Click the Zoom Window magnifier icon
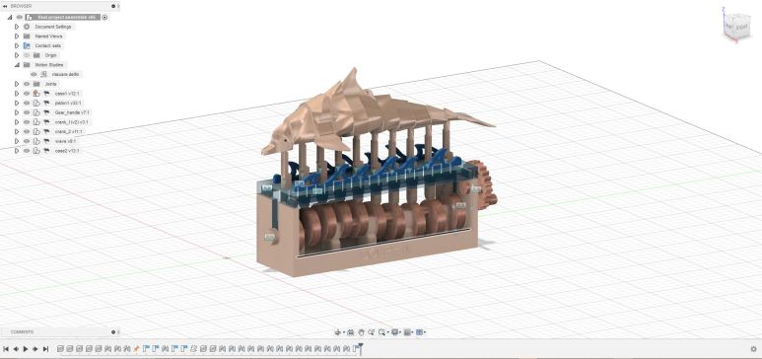The width and height of the screenshot is (762, 359). tap(381, 332)
